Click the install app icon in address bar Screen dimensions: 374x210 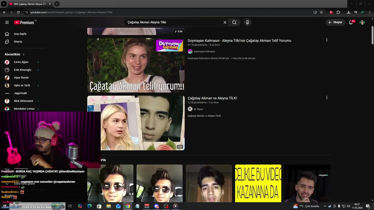tap(315, 12)
